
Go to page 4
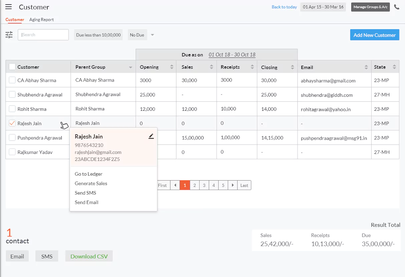coord(214,185)
